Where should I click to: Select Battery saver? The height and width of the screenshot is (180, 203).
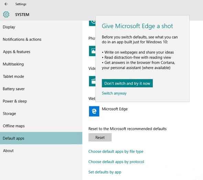point(41,89)
